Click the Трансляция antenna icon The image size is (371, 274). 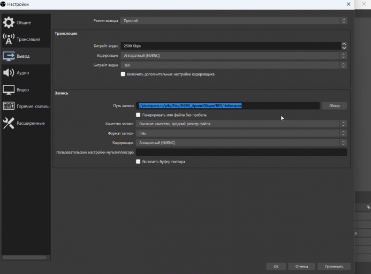click(9, 39)
